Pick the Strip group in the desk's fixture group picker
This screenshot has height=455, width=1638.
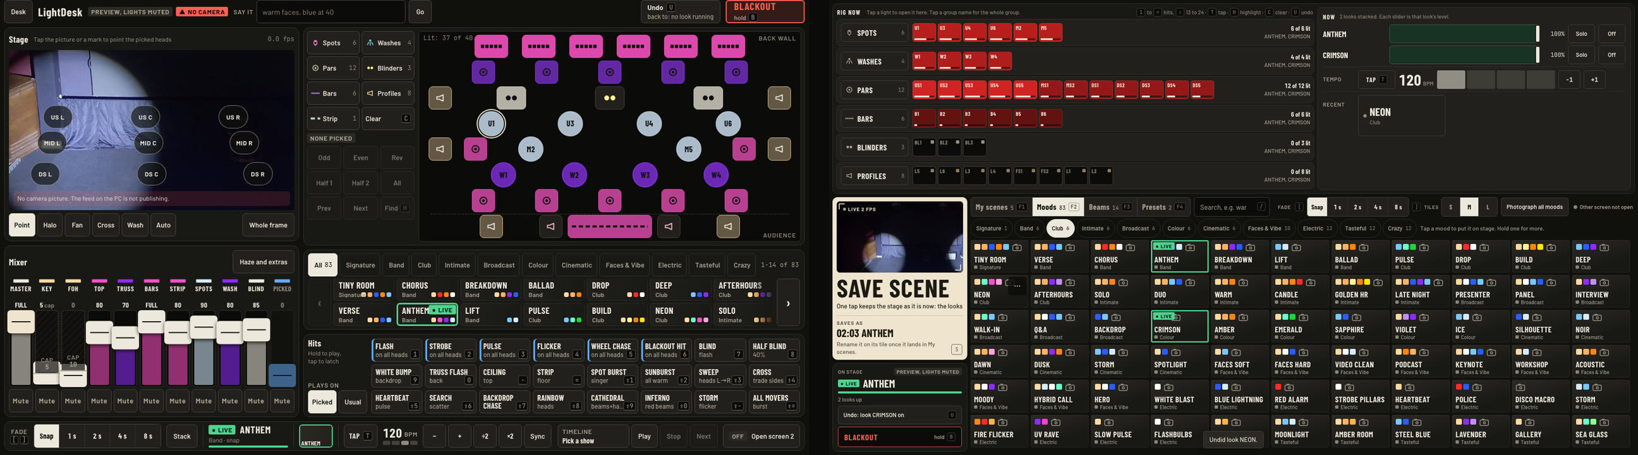[x=333, y=119]
